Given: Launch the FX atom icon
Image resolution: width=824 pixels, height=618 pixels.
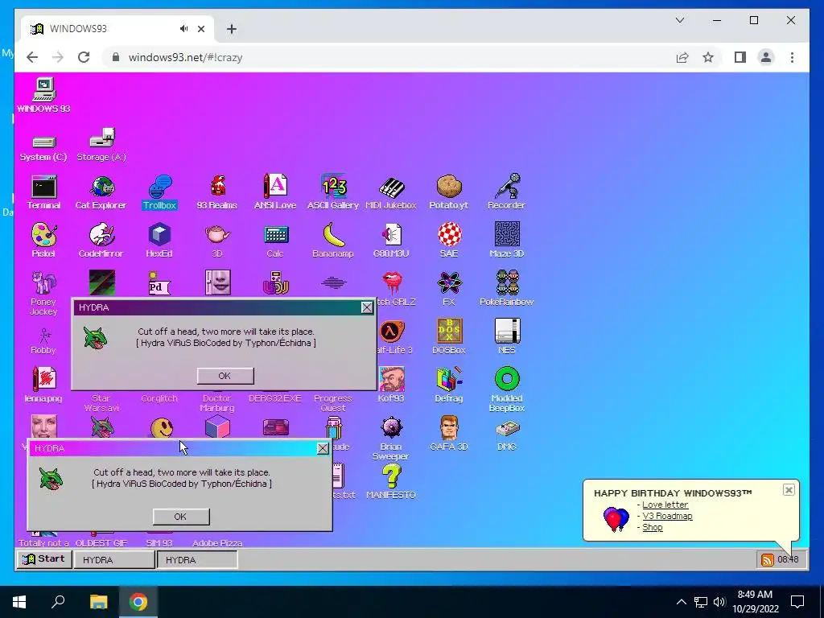Looking at the screenshot, I should [x=449, y=289].
